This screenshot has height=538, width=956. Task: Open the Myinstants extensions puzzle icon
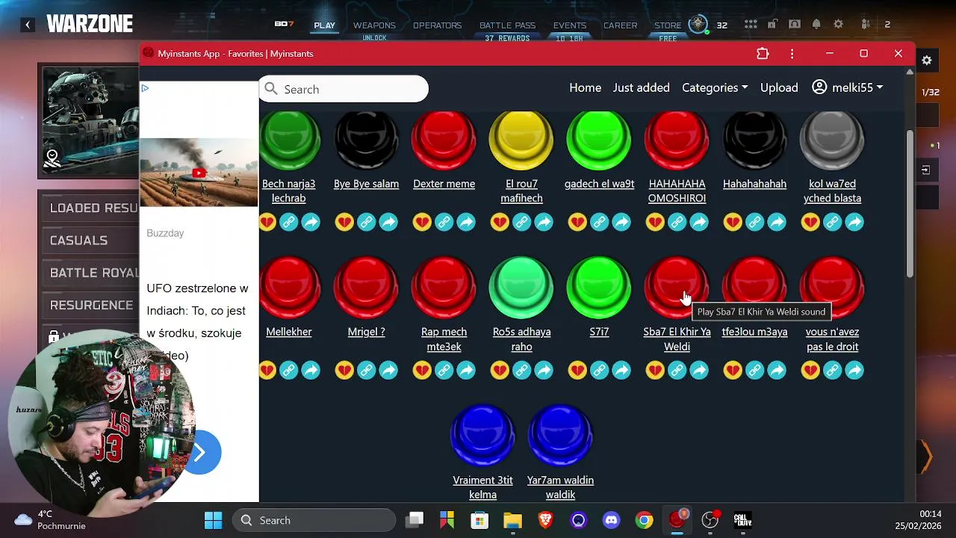point(763,54)
